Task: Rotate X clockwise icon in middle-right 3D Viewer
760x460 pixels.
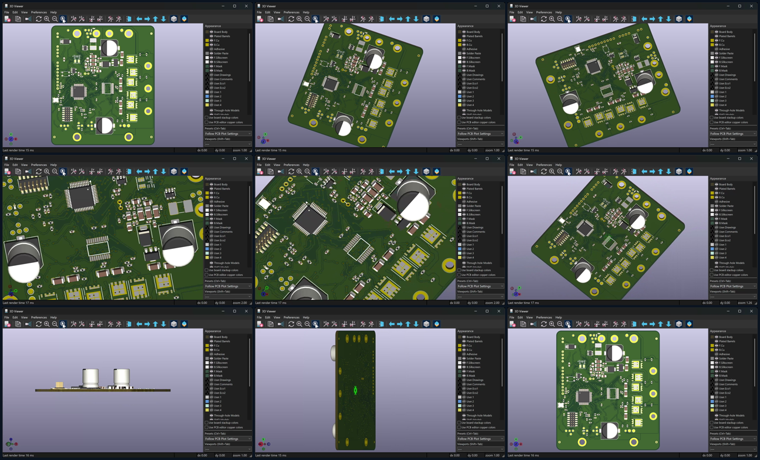Action: point(579,171)
